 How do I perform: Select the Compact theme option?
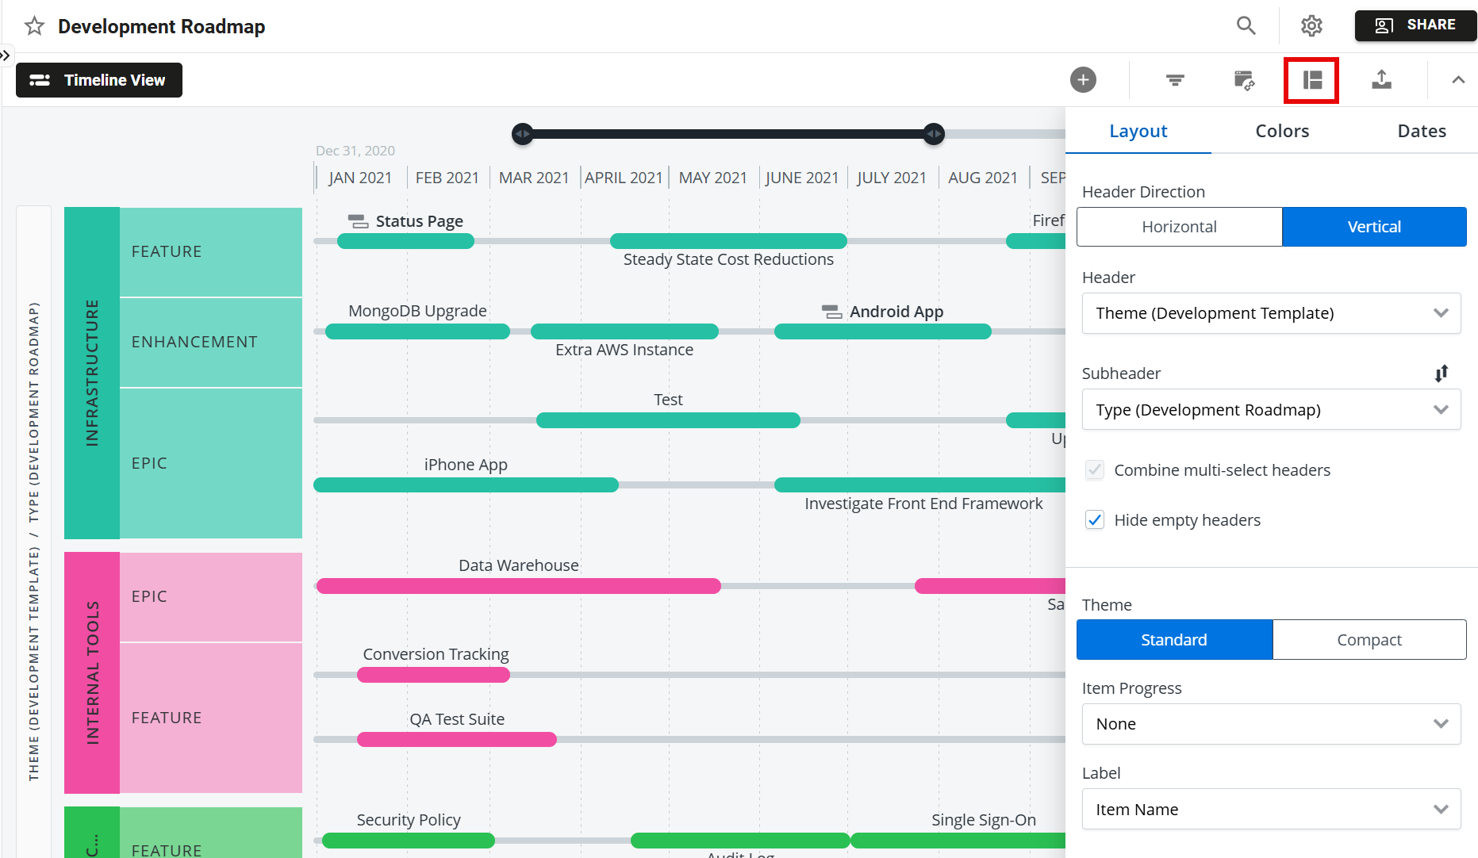(x=1369, y=639)
